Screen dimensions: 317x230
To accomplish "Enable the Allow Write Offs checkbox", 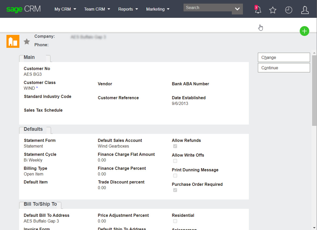I will click(x=175, y=161).
